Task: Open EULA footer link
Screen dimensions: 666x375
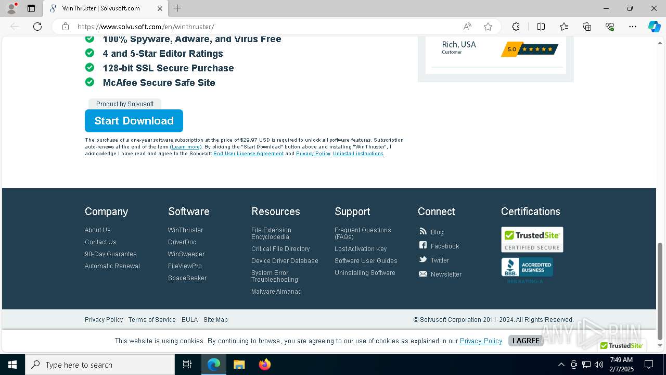Action: pyautogui.click(x=189, y=320)
